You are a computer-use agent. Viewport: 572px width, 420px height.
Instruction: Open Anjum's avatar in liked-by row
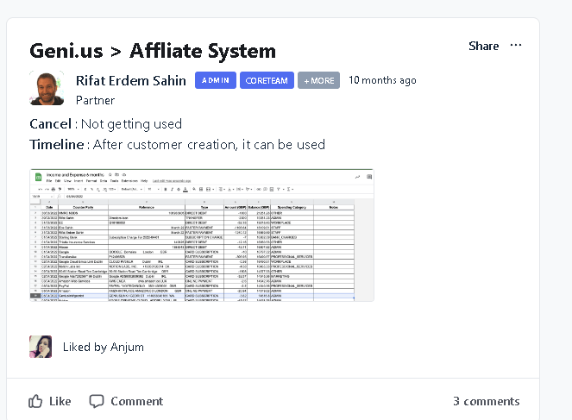click(41, 347)
